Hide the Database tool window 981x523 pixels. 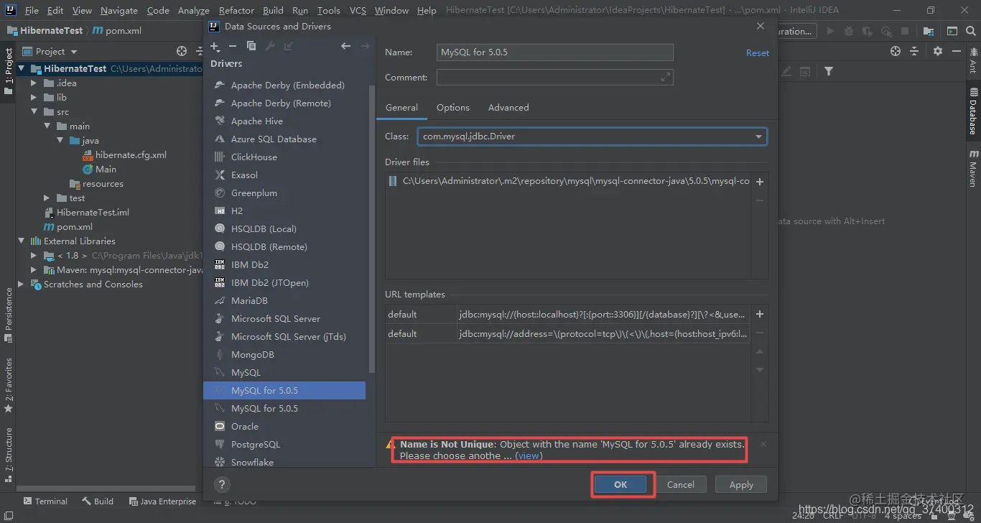tap(957, 51)
